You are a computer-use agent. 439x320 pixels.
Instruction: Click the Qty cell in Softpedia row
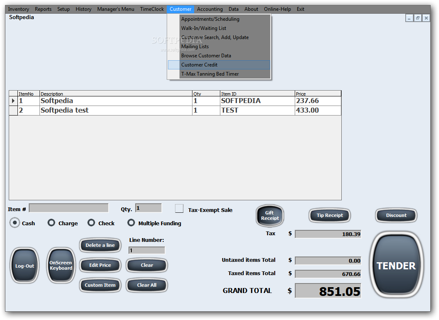pos(206,101)
